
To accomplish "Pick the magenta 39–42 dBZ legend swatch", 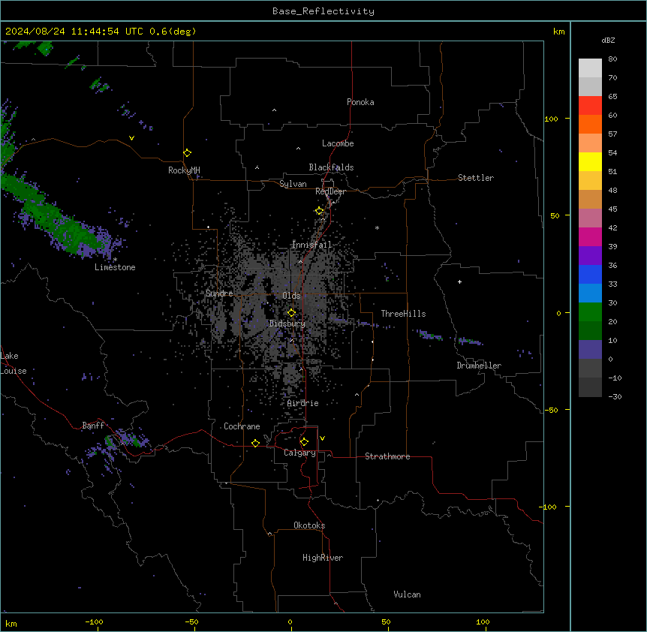I will pyautogui.click(x=590, y=237).
